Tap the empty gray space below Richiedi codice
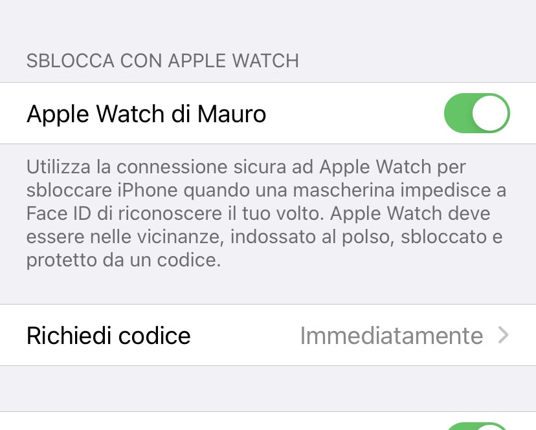 pos(268,389)
